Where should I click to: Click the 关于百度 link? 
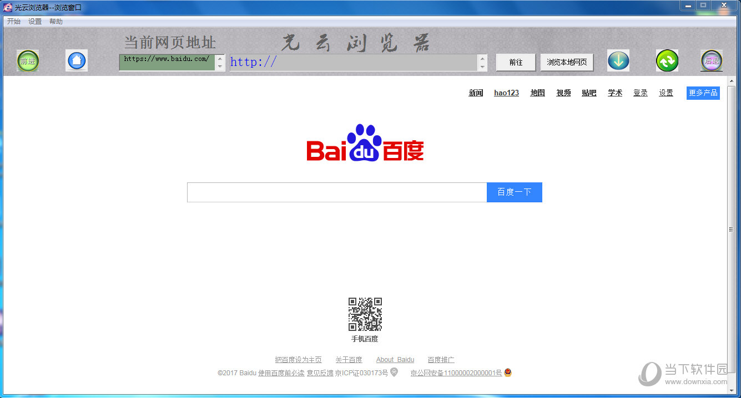point(349,360)
